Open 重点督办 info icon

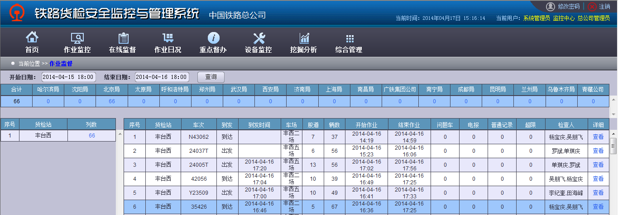pyautogui.click(x=213, y=38)
